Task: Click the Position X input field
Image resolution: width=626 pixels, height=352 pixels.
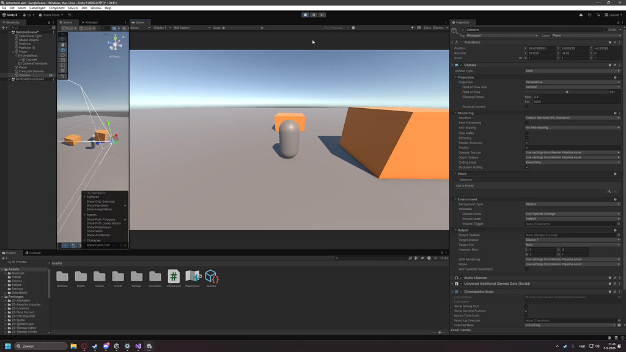Action: click(540, 48)
